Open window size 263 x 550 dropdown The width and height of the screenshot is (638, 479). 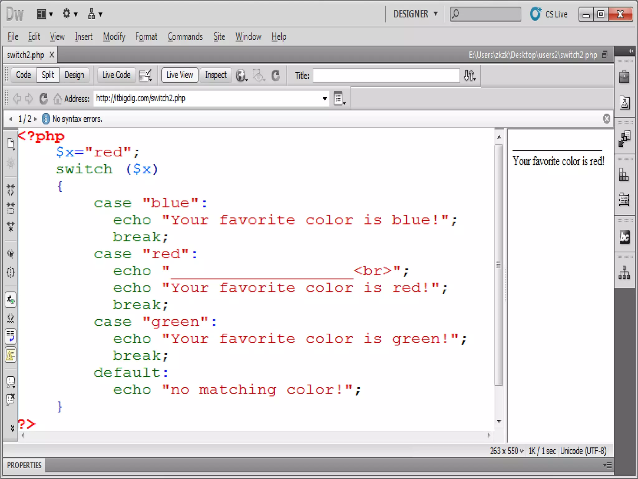507,451
